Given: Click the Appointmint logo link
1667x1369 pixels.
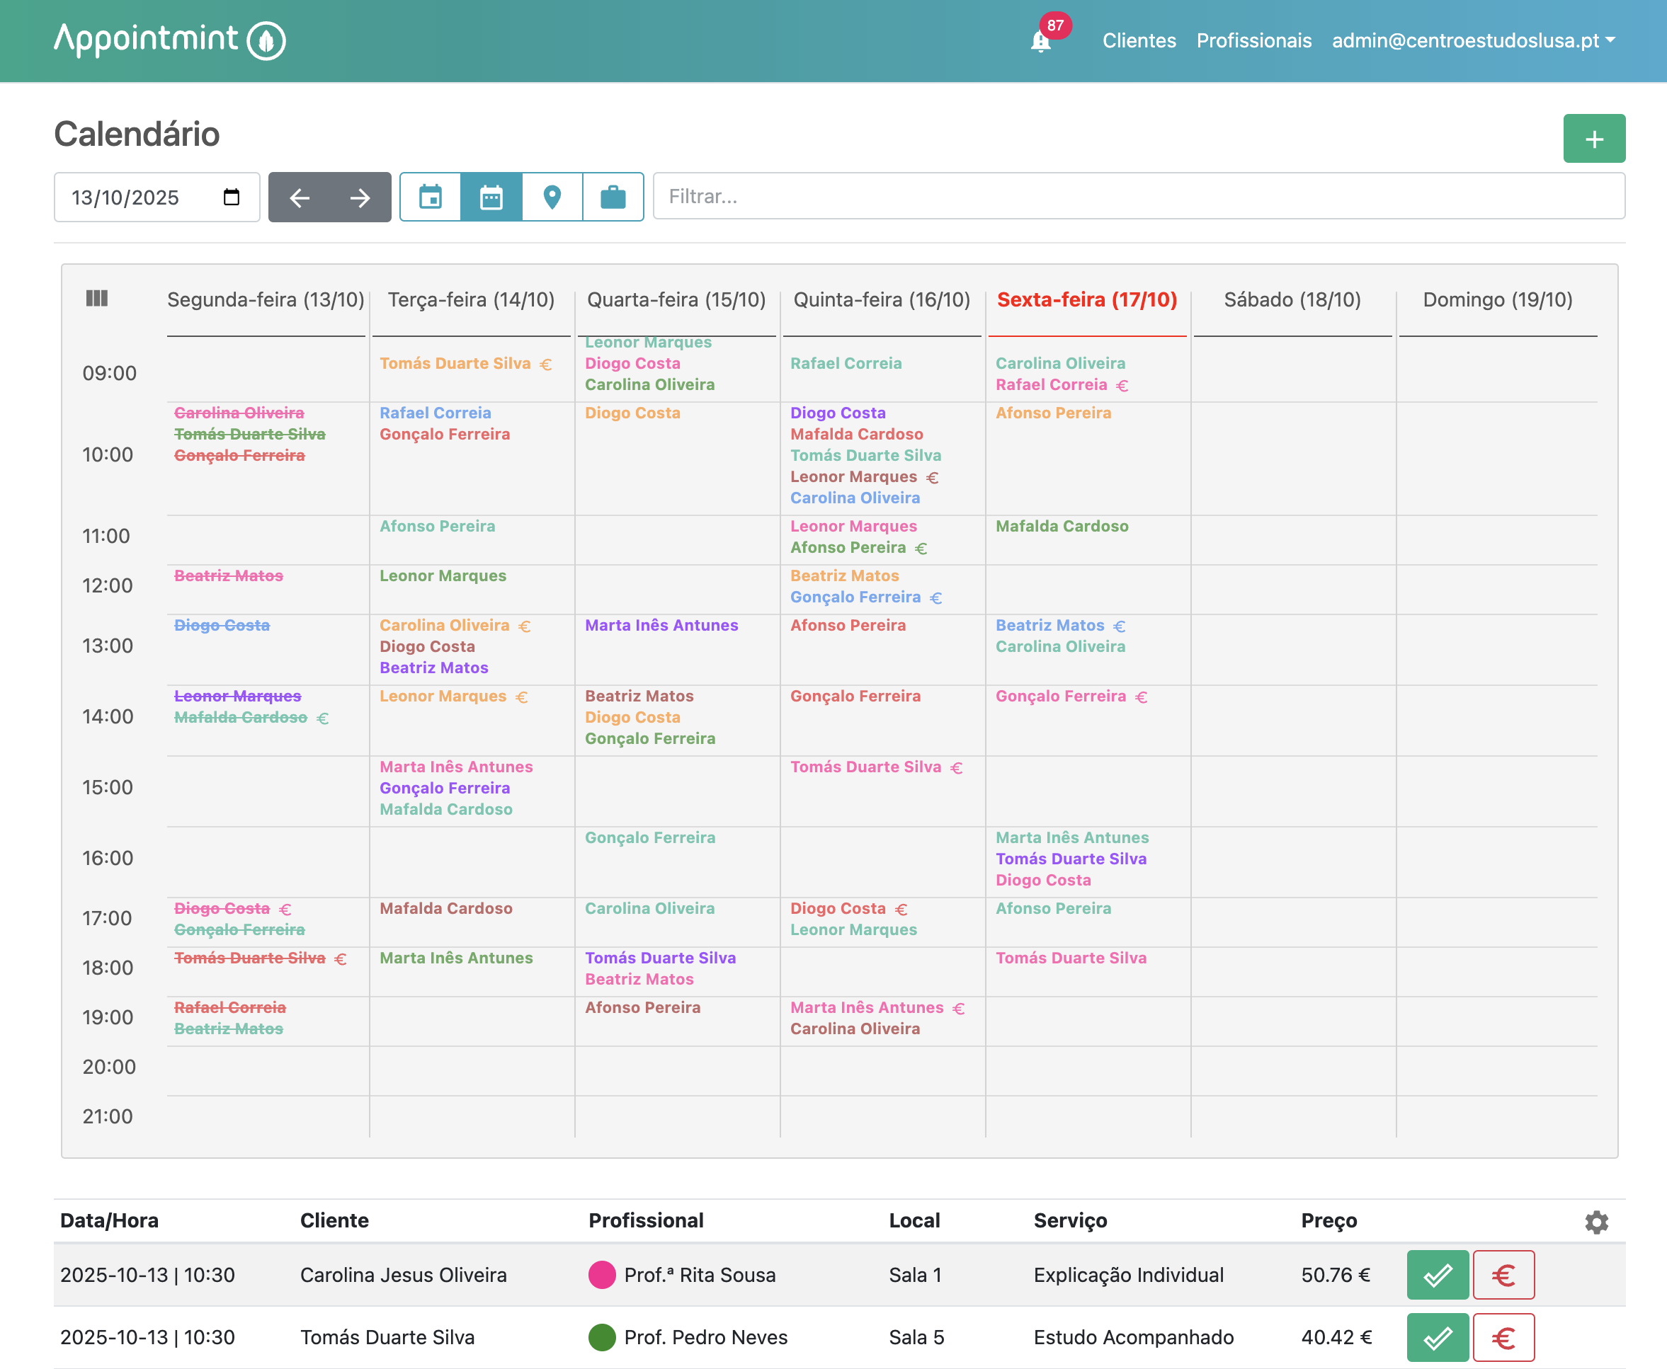Looking at the screenshot, I should (169, 40).
